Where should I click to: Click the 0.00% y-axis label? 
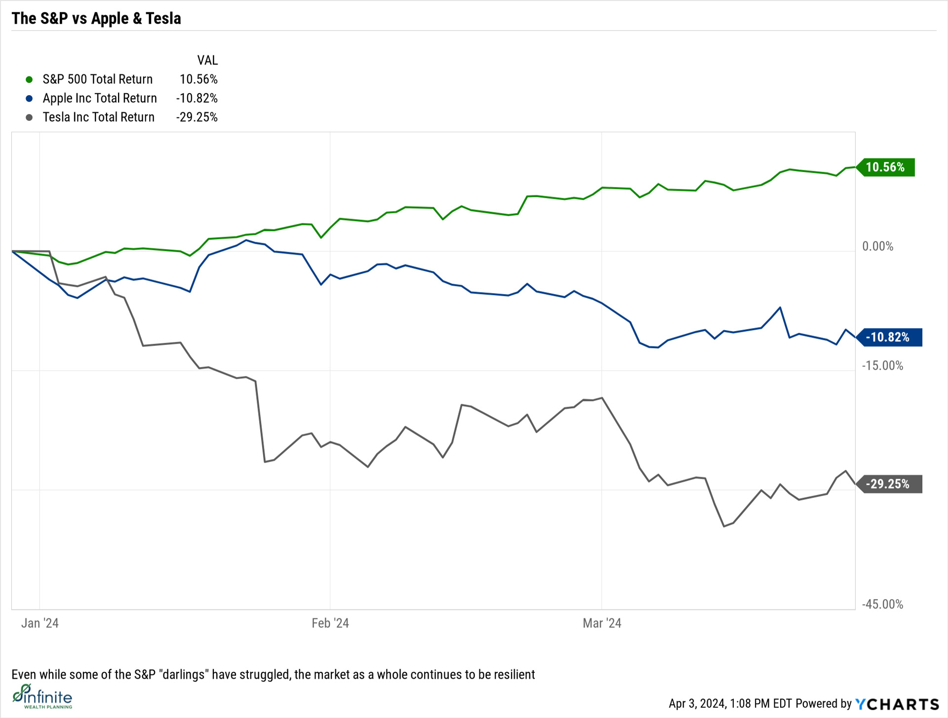pyautogui.click(x=878, y=246)
